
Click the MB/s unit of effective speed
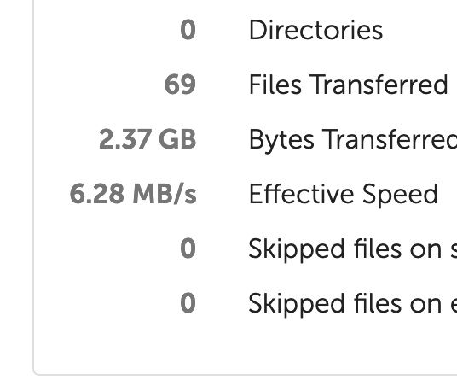click(165, 194)
